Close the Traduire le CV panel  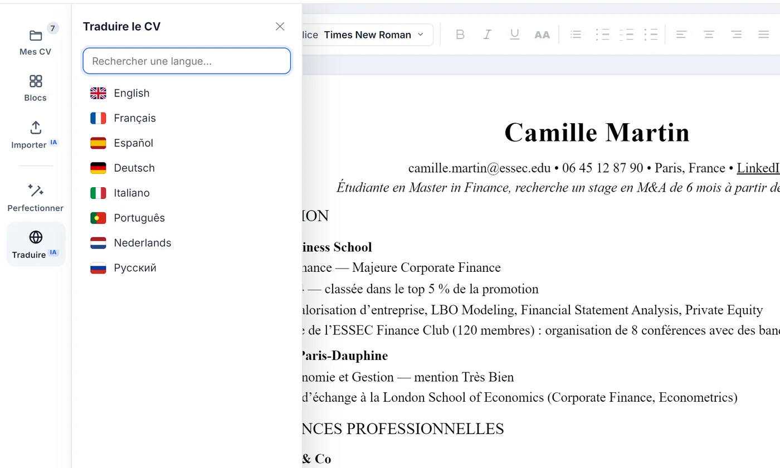(x=280, y=26)
